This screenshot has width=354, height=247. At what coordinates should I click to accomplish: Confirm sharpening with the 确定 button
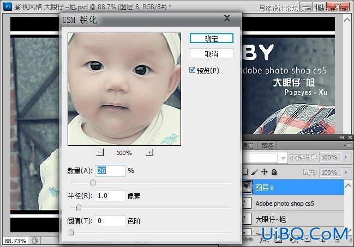pos(211,39)
